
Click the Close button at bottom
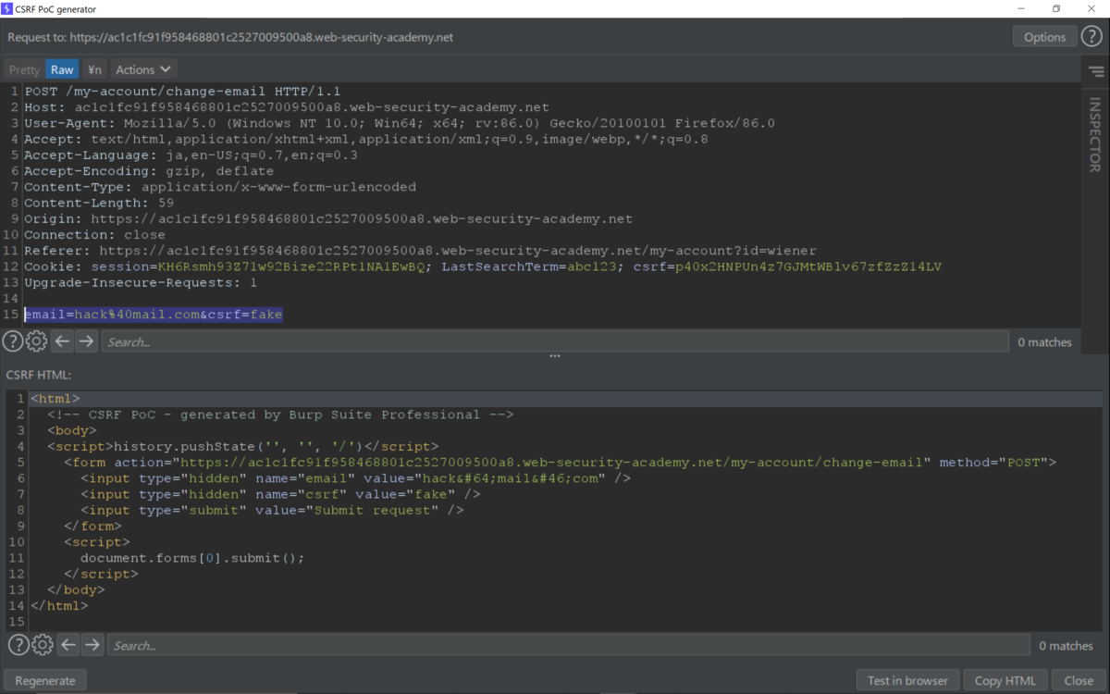coord(1079,680)
